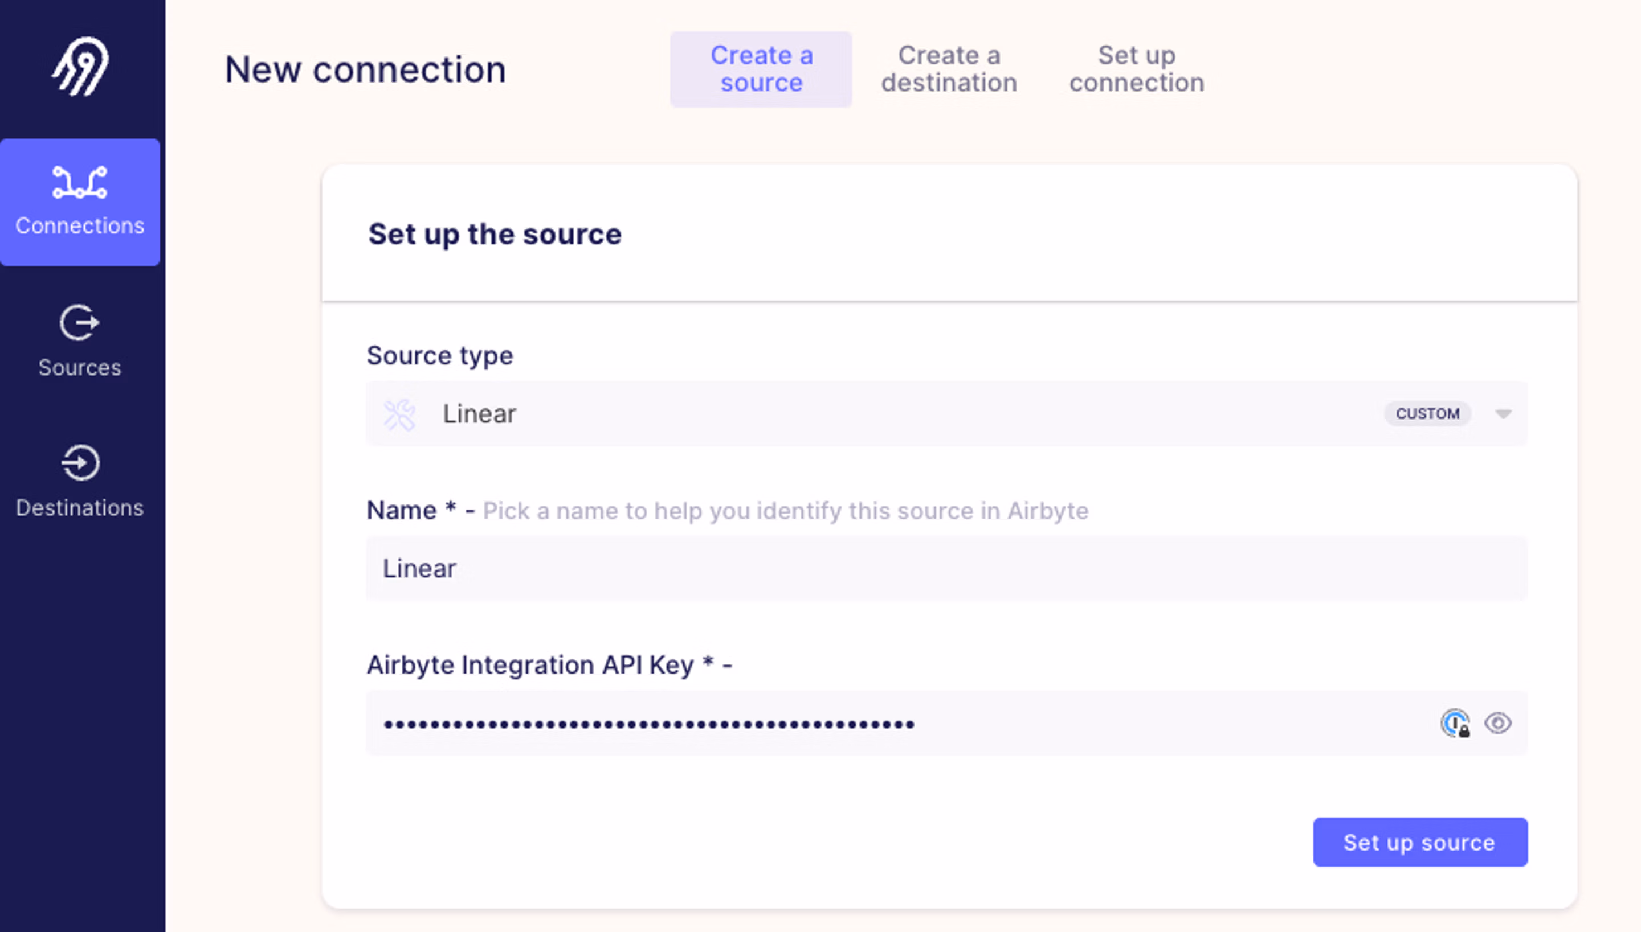Click the CUSTOM badge in Source type
This screenshot has height=932, width=1641.
pos(1427,414)
